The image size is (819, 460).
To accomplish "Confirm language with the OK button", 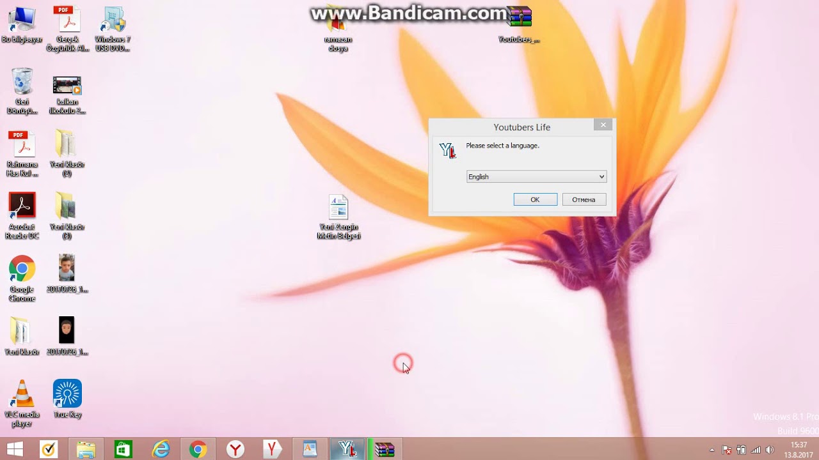I will click(x=535, y=199).
